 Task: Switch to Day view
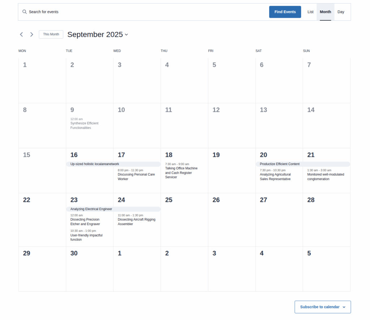341,12
